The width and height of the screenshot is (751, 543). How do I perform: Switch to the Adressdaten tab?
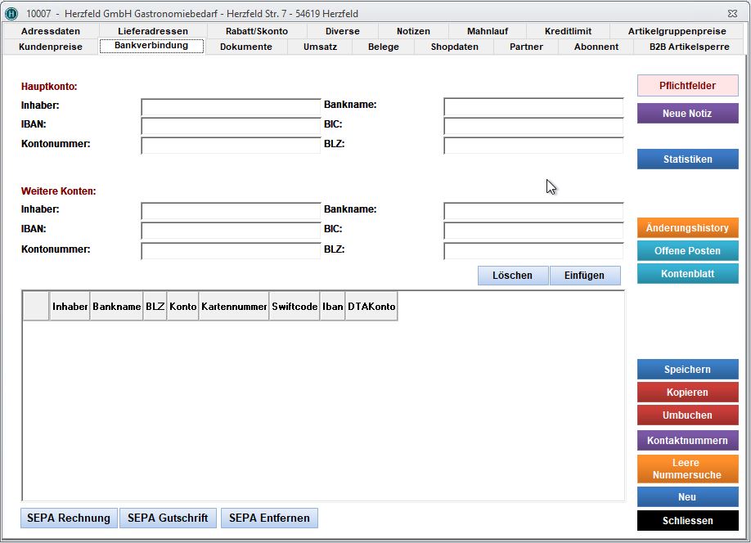point(51,31)
